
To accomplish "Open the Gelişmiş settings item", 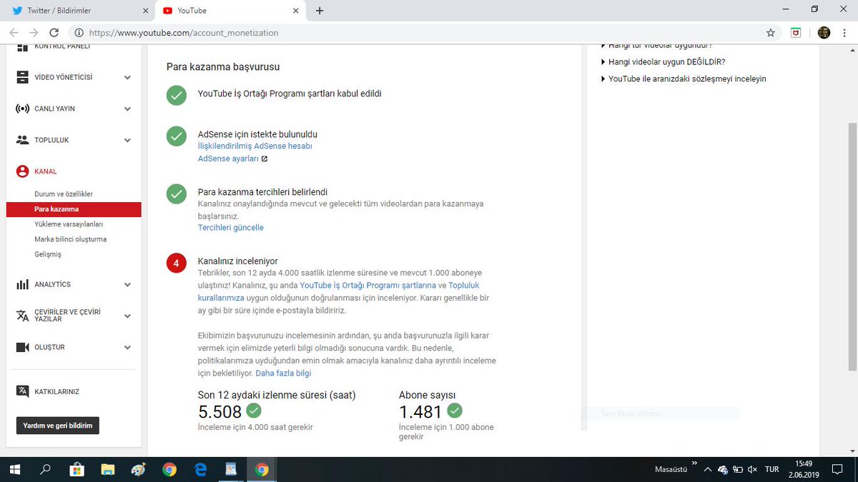I will click(x=48, y=254).
